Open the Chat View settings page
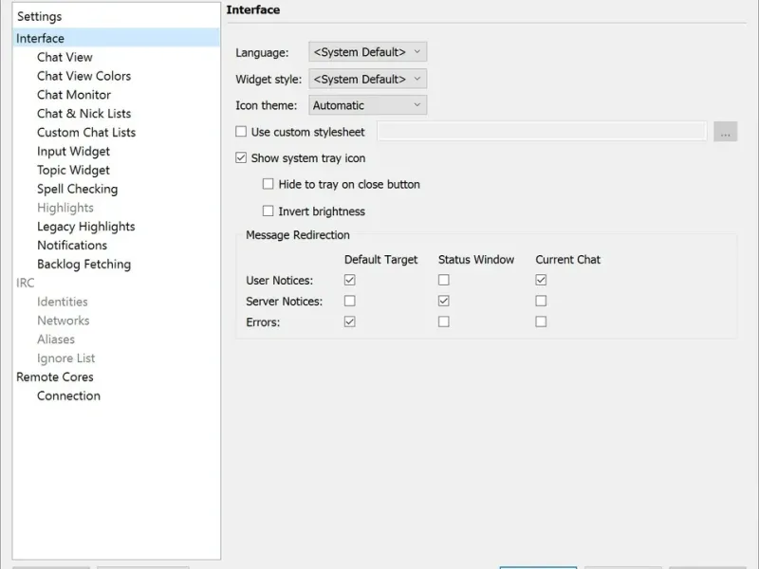 click(65, 57)
